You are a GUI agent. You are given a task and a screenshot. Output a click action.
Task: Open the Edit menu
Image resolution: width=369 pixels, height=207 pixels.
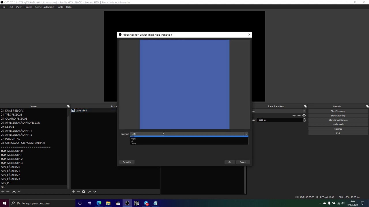pyautogui.click(x=11, y=7)
